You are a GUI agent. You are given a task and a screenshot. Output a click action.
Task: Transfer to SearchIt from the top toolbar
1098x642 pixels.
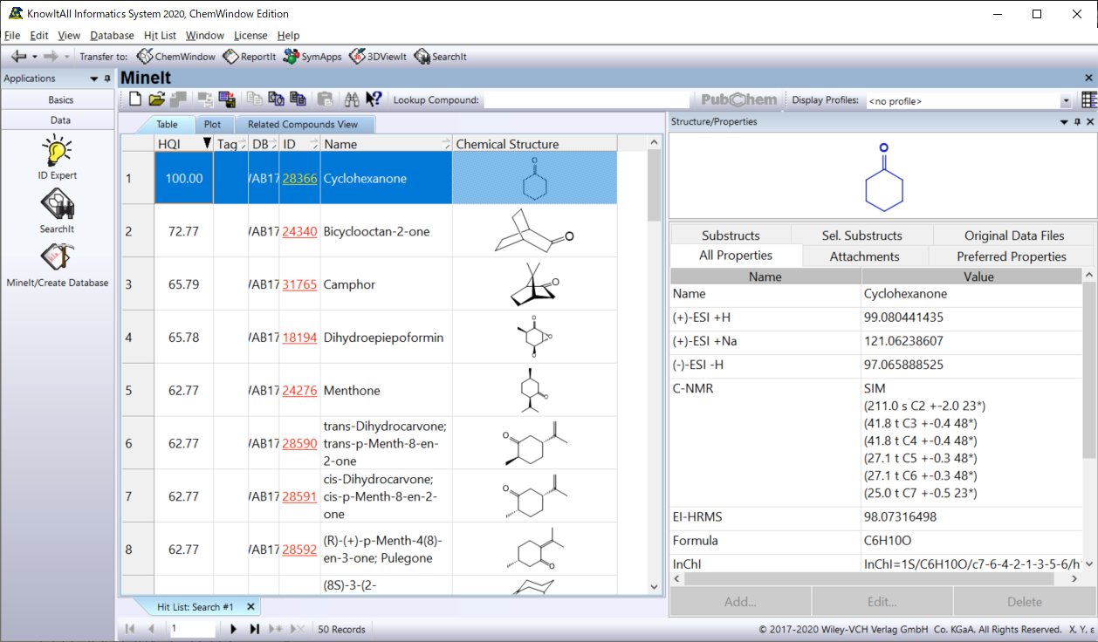pyautogui.click(x=441, y=57)
